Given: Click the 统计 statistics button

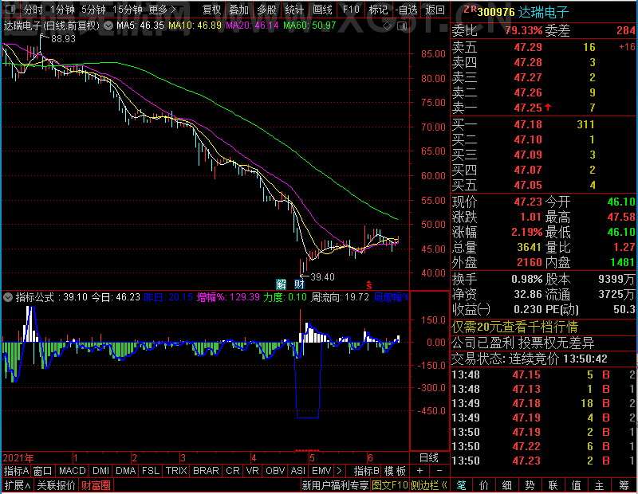Looking at the screenshot, I should 294,10.
